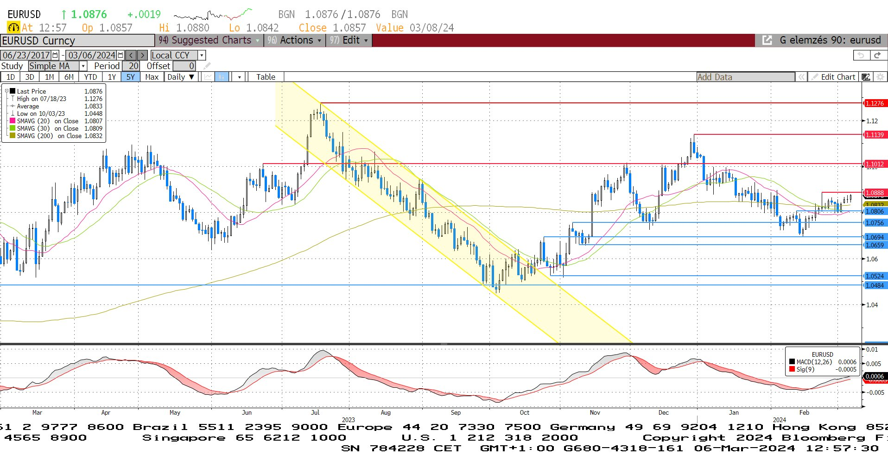Select the 1M time range
Image resolution: width=888 pixels, height=474 pixels.
pos(50,77)
